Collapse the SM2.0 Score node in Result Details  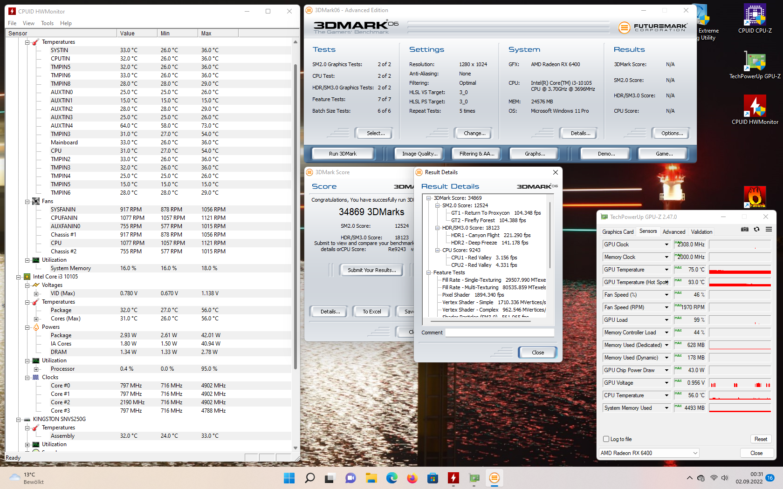click(x=438, y=205)
